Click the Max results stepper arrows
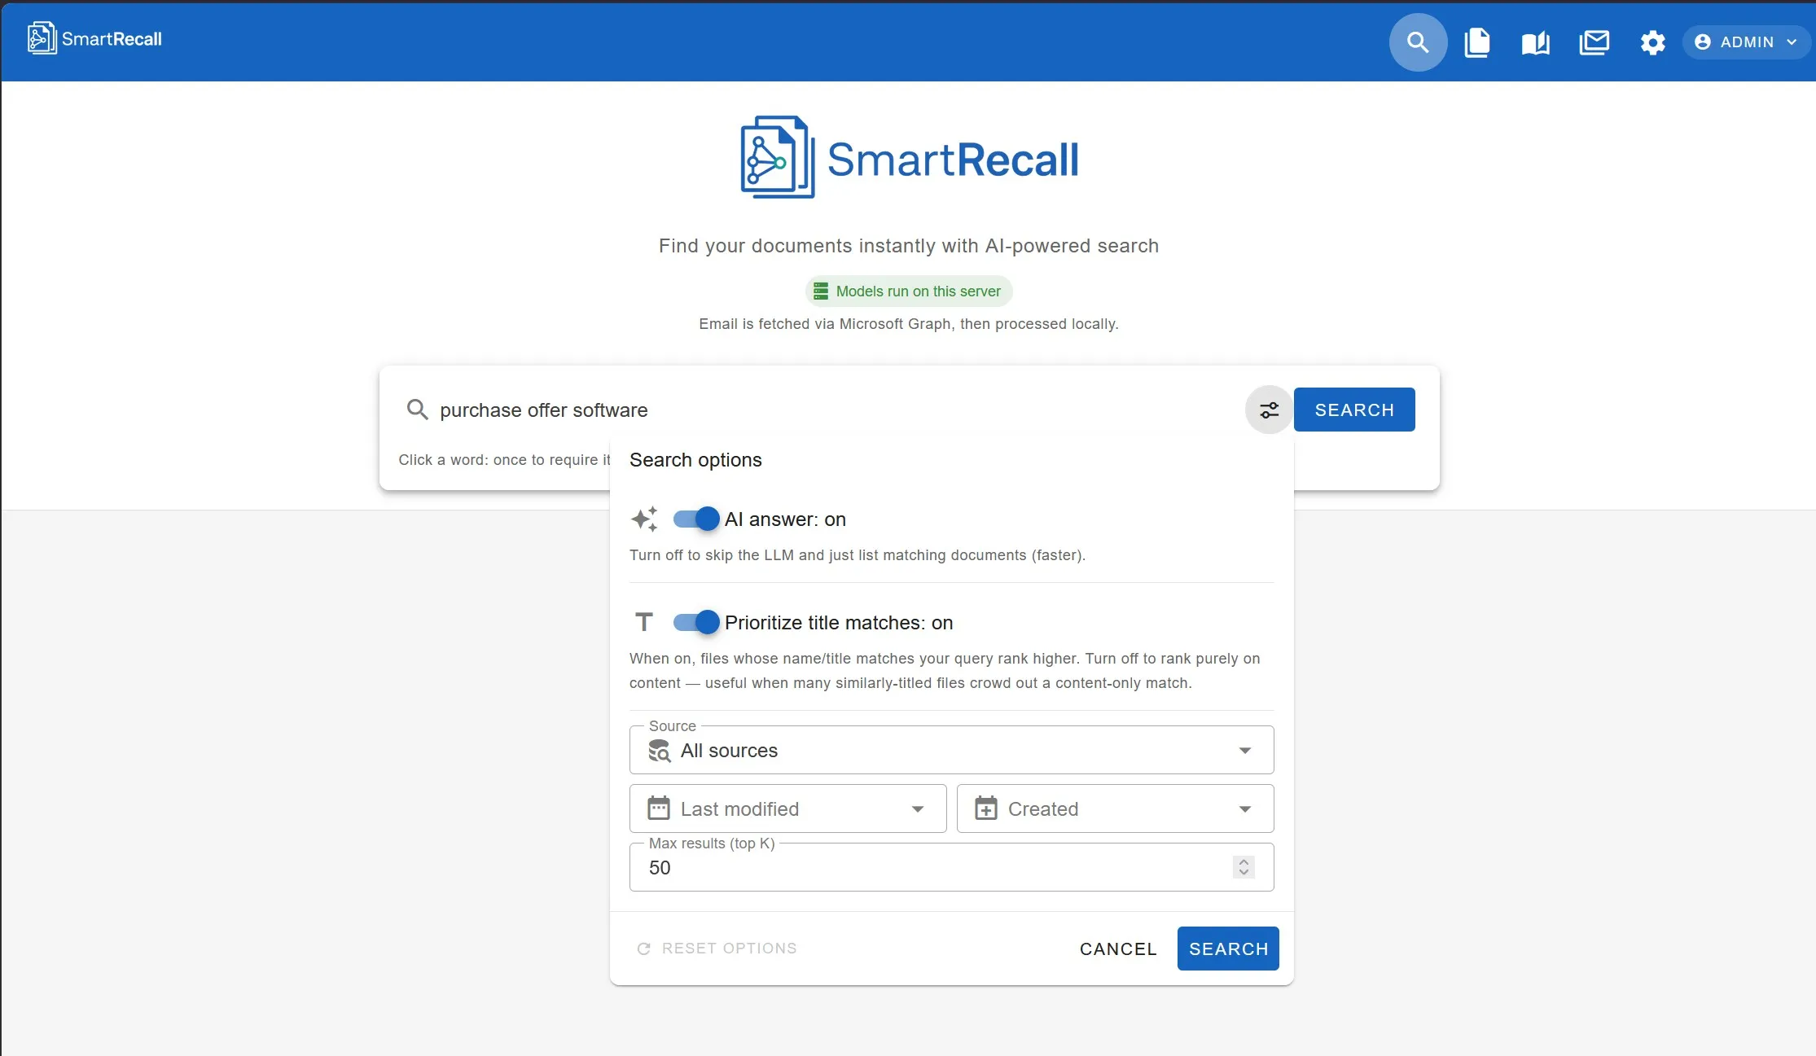The width and height of the screenshot is (1816, 1056). (x=1243, y=867)
